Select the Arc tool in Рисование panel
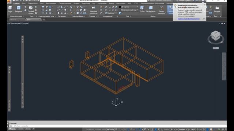The width and height of the screenshot is (234, 131). point(65,7)
